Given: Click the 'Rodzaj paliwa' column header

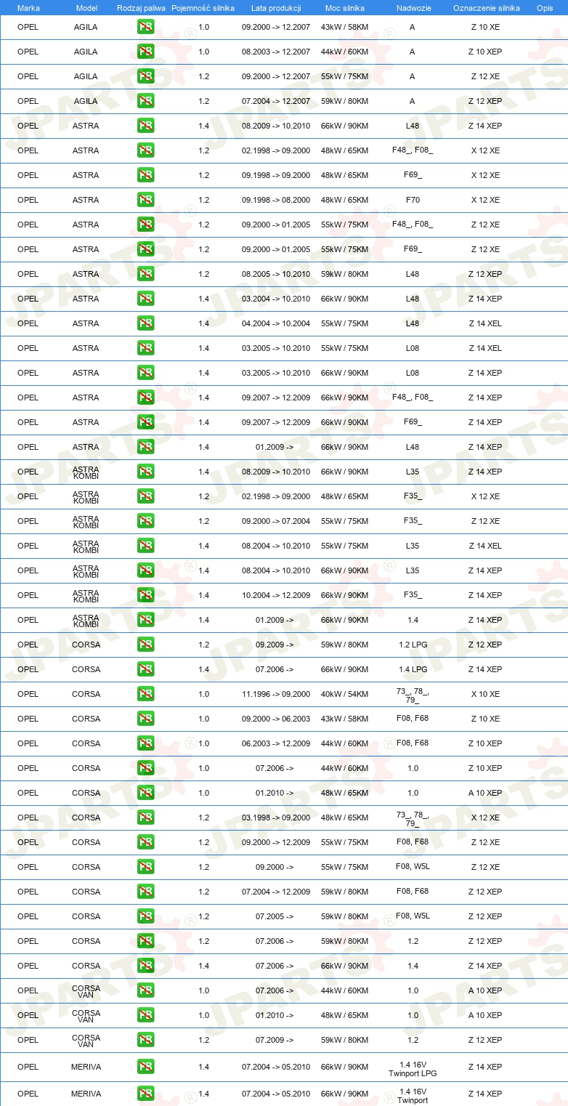Looking at the screenshot, I should point(141,7).
